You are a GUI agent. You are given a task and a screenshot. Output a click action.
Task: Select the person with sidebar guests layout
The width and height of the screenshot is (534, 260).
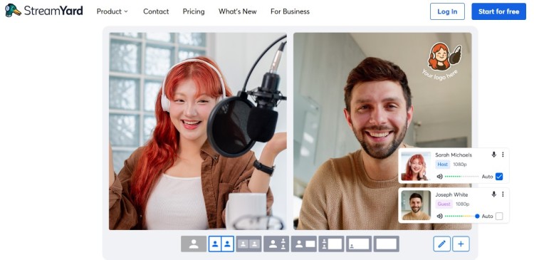tap(276, 244)
